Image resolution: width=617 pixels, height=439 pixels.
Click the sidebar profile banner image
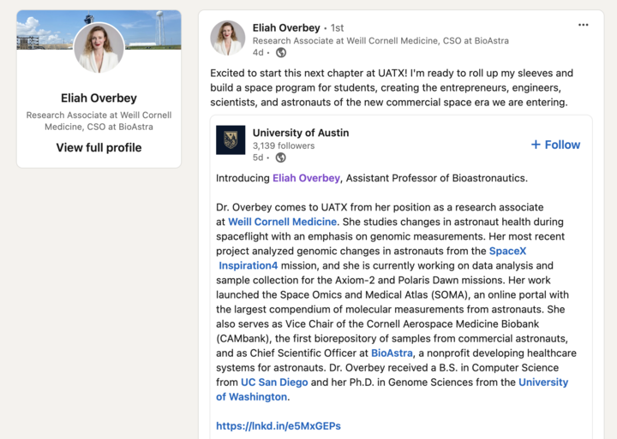[99, 30]
